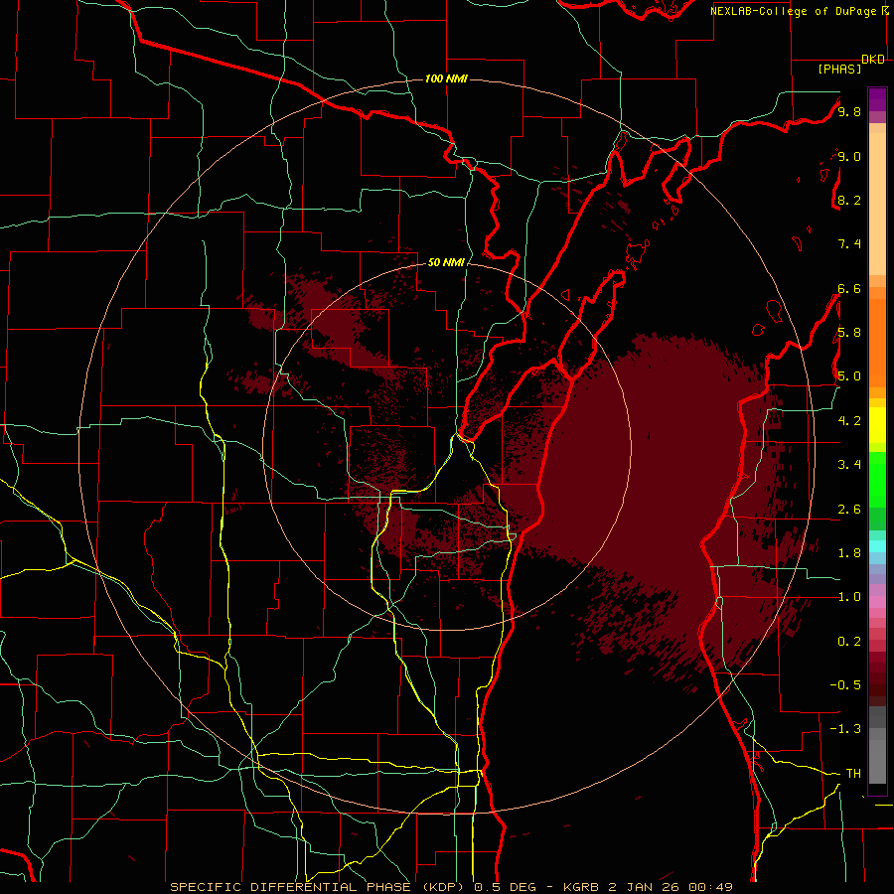The width and height of the screenshot is (894, 894).
Task: Select the 6.6 scale label
Action: [x=849, y=288]
